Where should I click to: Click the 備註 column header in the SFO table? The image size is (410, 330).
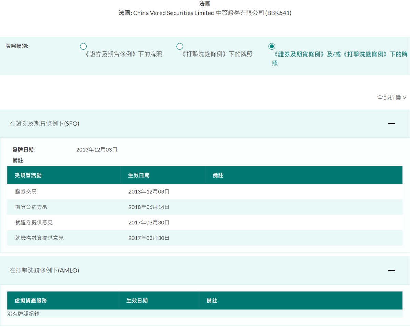click(x=218, y=175)
